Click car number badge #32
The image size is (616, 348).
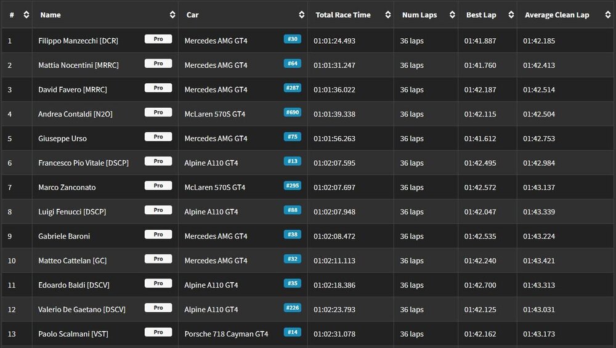point(292,259)
